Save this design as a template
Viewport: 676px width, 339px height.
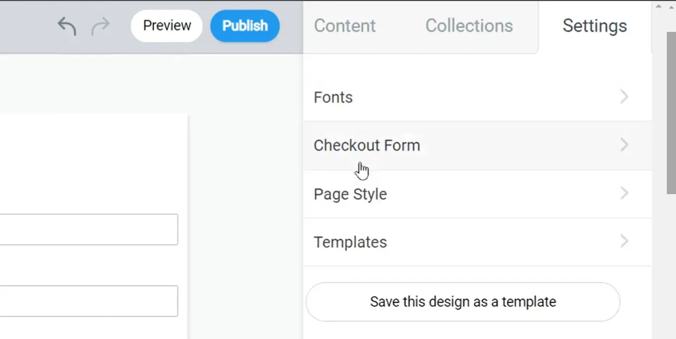(463, 302)
